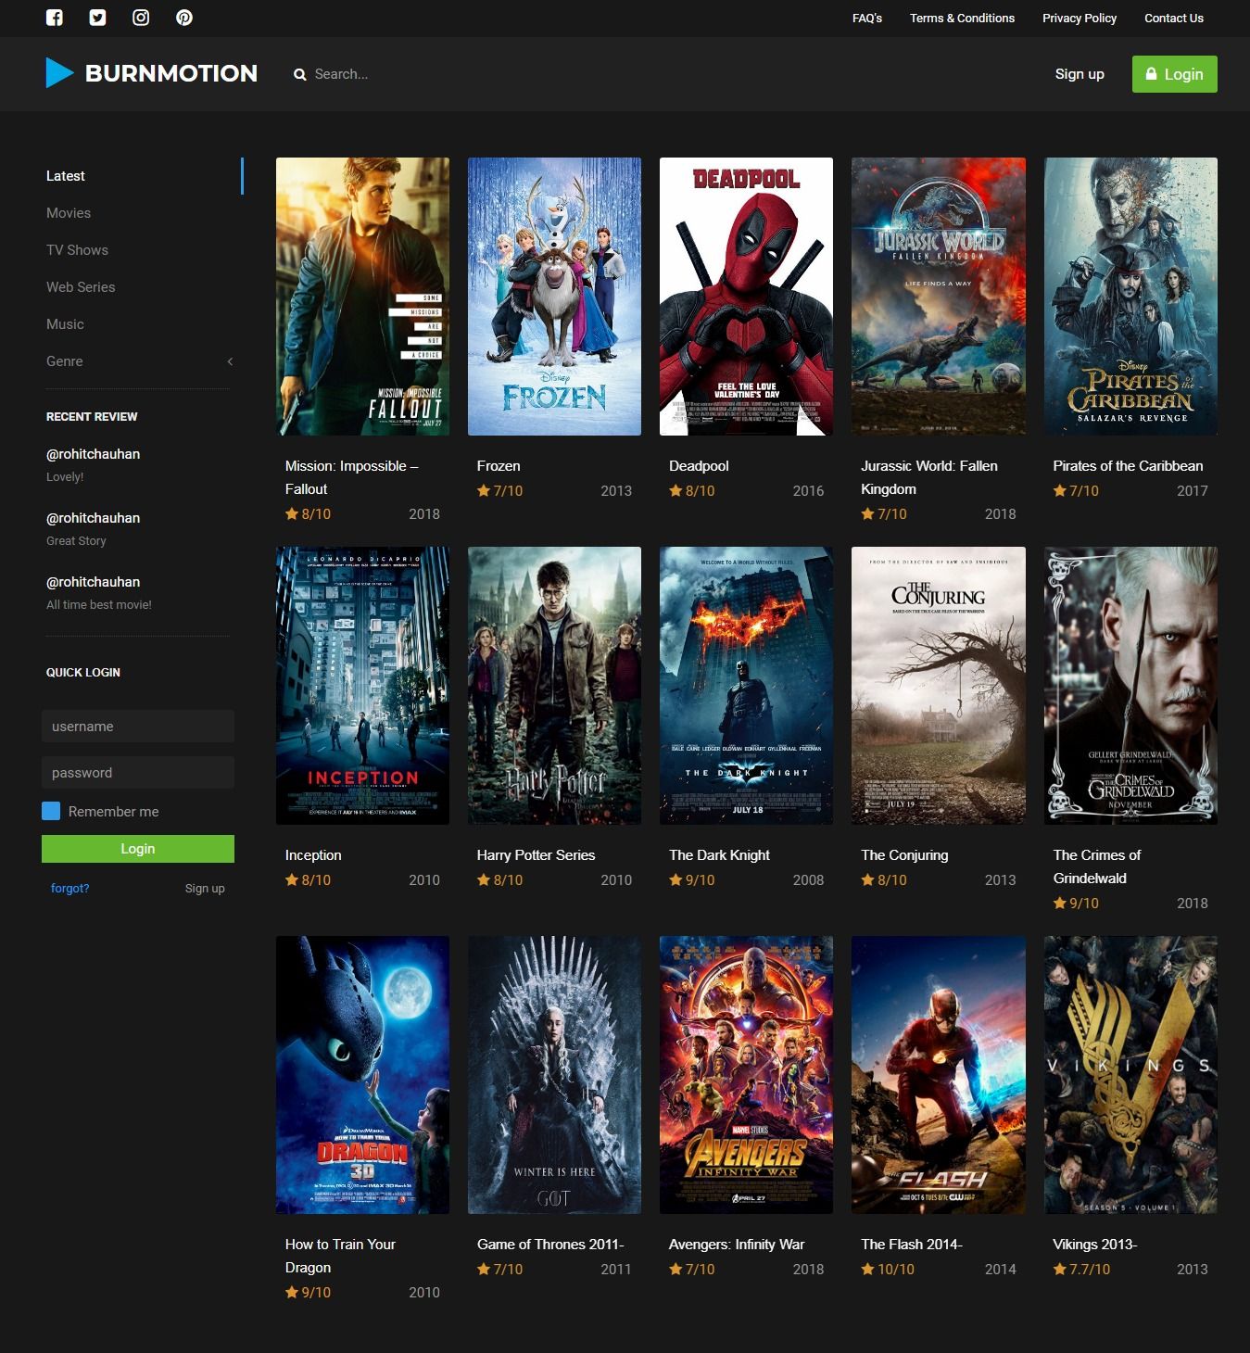Open the Twitter social icon
The image size is (1250, 1353).
click(97, 18)
